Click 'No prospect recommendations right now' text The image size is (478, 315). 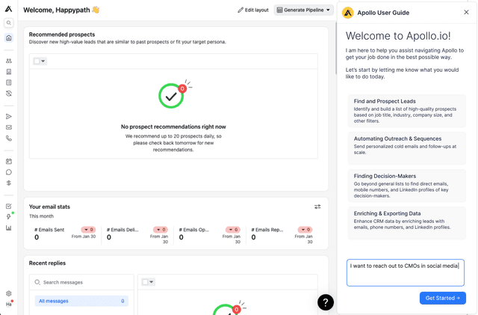(173, 126)
